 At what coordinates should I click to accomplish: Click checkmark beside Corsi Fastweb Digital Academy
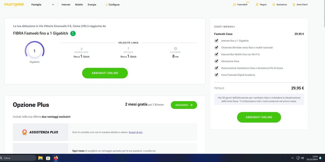click(216, 75)
